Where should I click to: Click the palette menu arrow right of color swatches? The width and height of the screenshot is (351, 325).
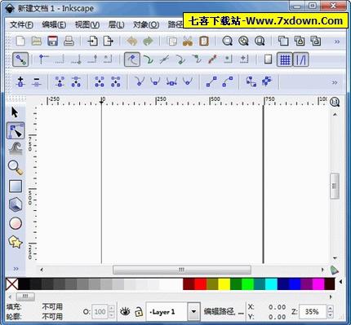pos(340,282)
